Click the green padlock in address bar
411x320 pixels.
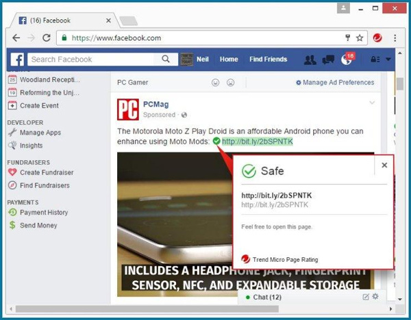[x=64, y=38]
